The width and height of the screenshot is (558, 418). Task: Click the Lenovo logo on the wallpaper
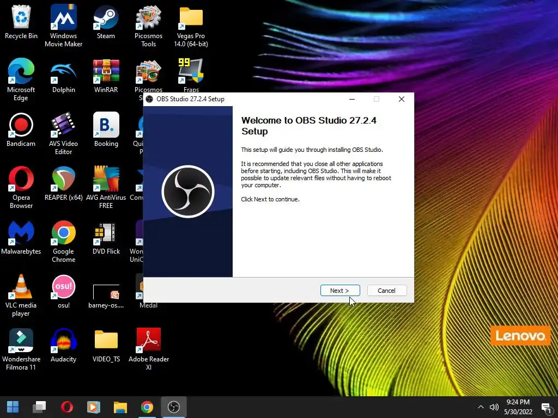[520, 335]
